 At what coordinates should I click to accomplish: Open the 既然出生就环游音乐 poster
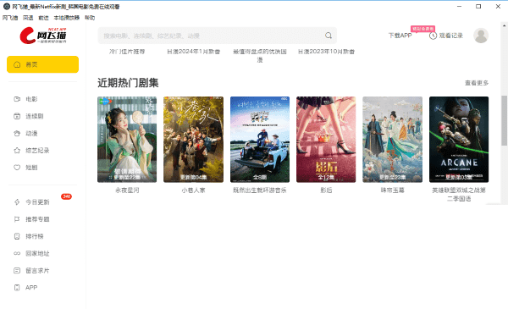pos(260,140)
